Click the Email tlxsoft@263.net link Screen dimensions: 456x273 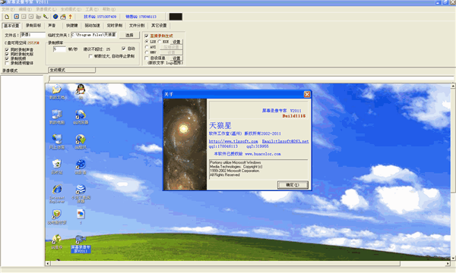285,141
